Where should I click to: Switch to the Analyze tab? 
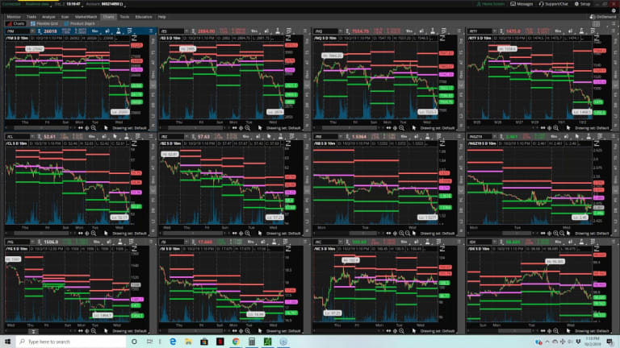(48, 17)
